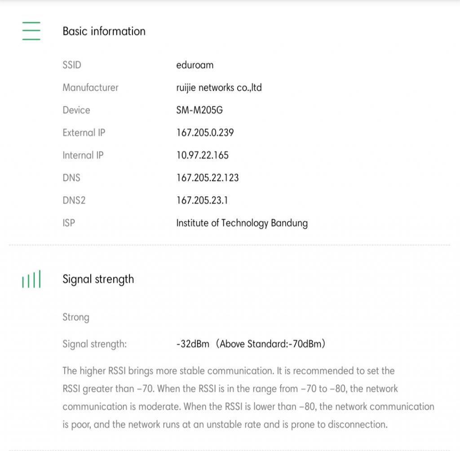This screenshot has width=460, height=451.
Task: Click the RSSI explanation paragraph
Action: pos(248,398)
